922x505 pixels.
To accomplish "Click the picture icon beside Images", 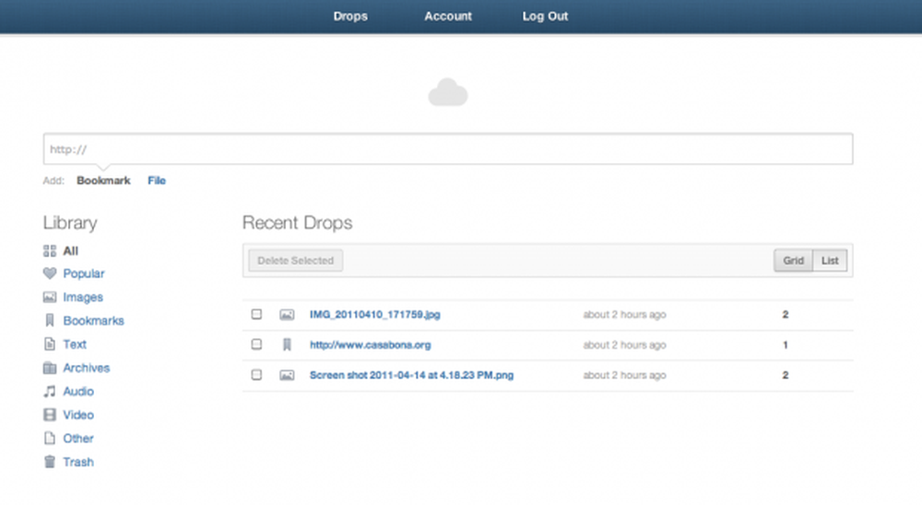I will (x=50, y=297).
